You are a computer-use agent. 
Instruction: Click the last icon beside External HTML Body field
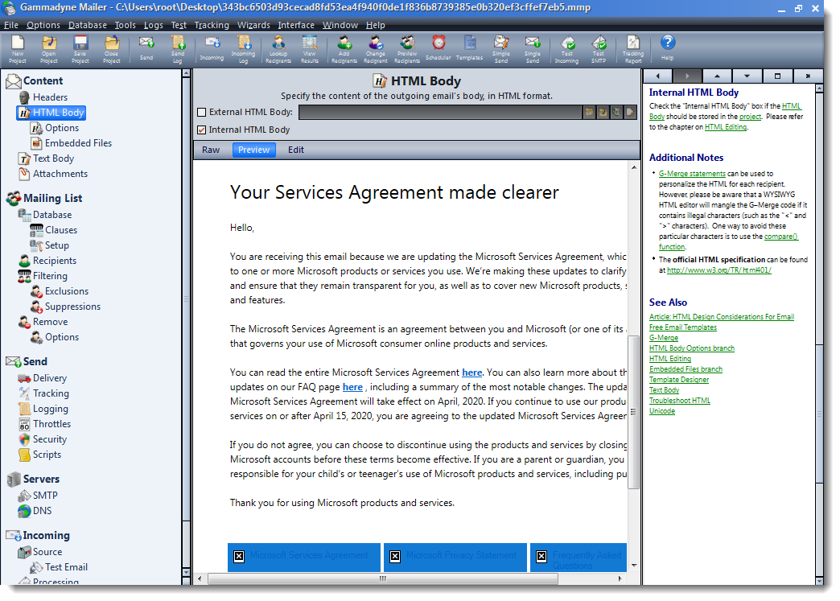630,112
